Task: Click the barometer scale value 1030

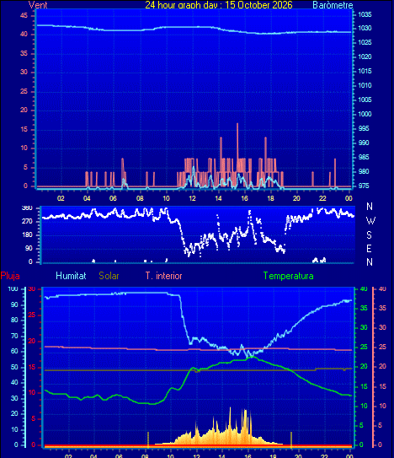Action: coord(365,29)
